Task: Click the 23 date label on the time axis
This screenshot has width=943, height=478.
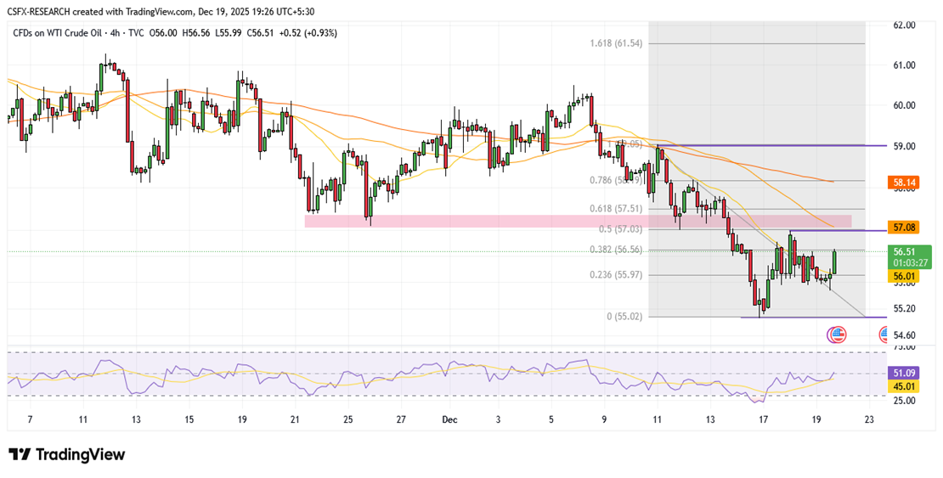Action: pyautogui.click(x=868, y=419)
